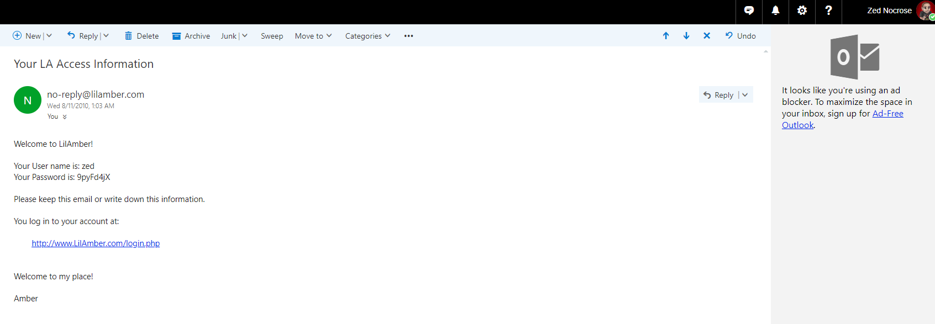Image resolution: width=935 pixels, height=324 pixels.
Task: Go to next message with down arrow
Action: tap(686, 36)
